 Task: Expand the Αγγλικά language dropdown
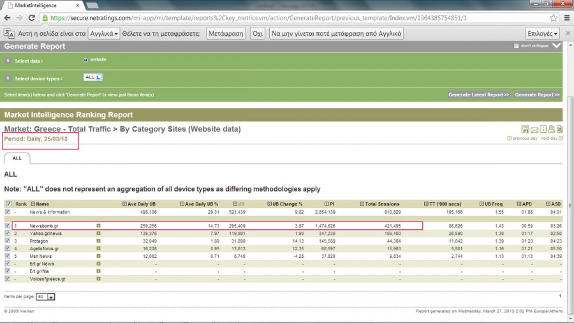click(104, 33)
